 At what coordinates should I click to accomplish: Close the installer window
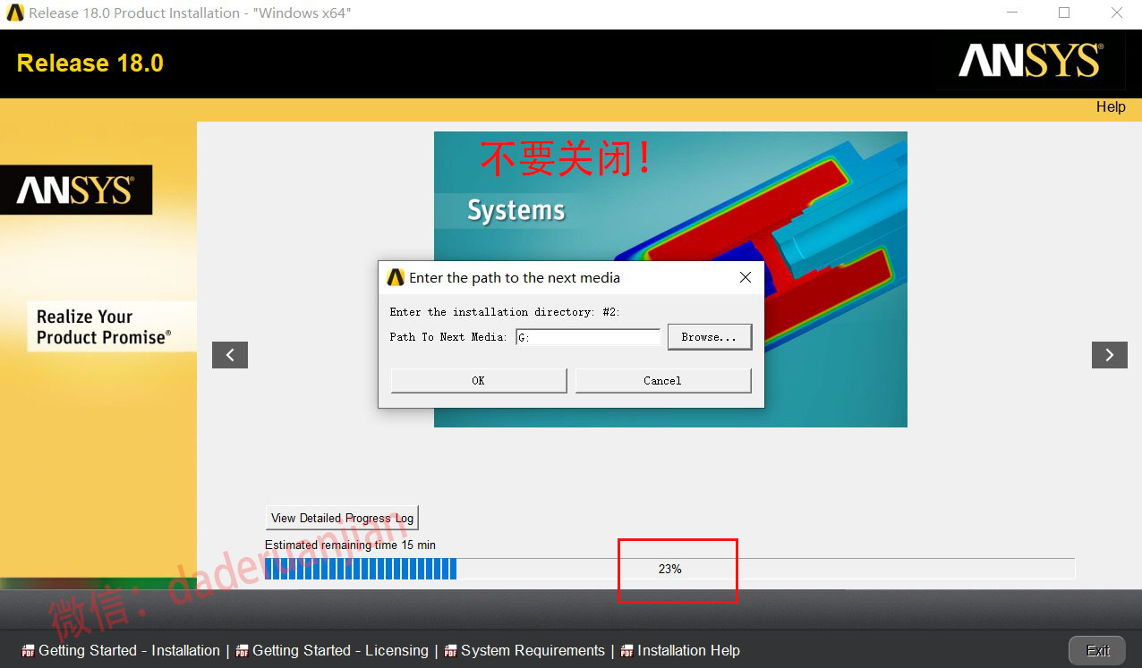tap(1117, 13)
